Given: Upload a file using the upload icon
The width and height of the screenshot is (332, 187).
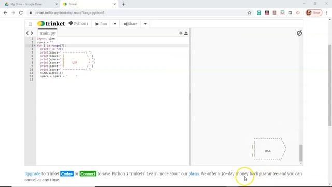Looking at the screenshot, I should (186, 33).
